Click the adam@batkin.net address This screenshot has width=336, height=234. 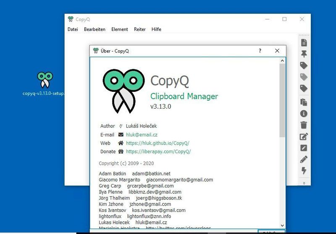pyautogui.click(x=151, y=174)
